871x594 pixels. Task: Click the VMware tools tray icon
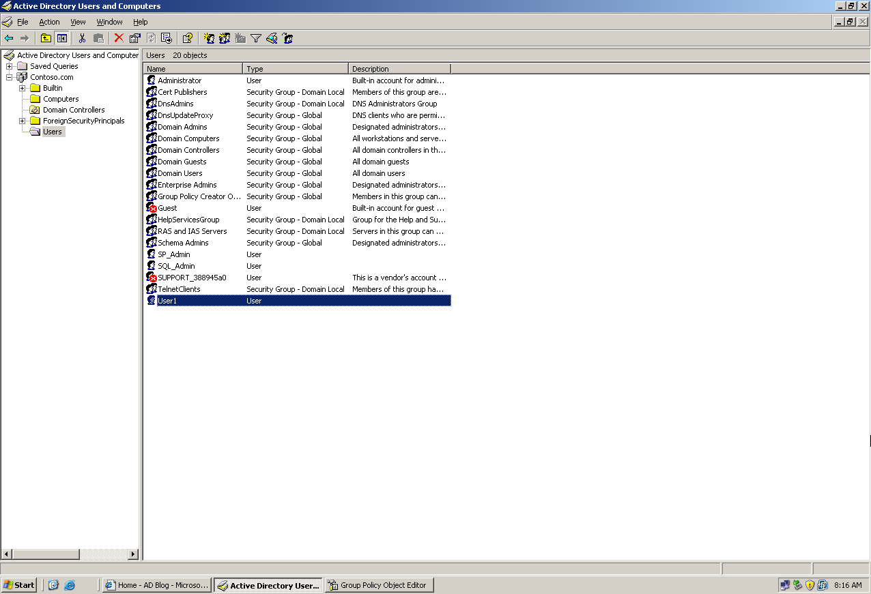click(x=823, y=585)
